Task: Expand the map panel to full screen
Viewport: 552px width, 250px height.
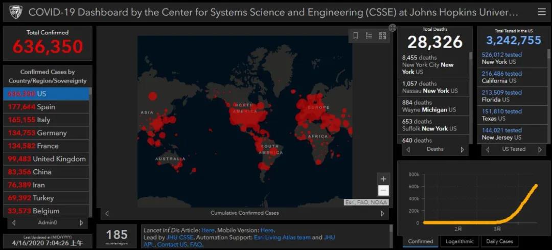Action: (392, 28)
